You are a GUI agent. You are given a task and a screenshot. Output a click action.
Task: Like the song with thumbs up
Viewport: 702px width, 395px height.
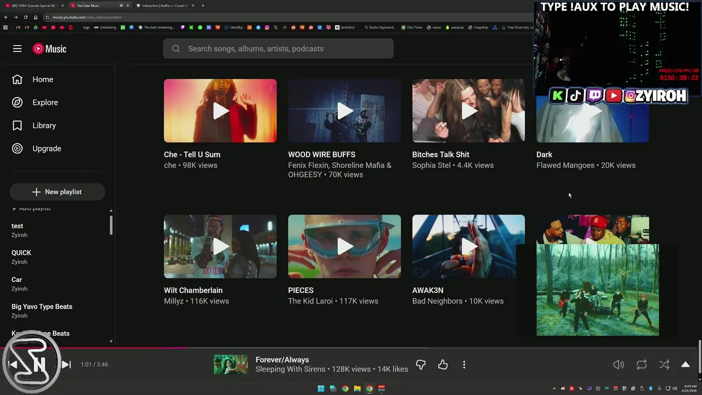tap(443, 364)
